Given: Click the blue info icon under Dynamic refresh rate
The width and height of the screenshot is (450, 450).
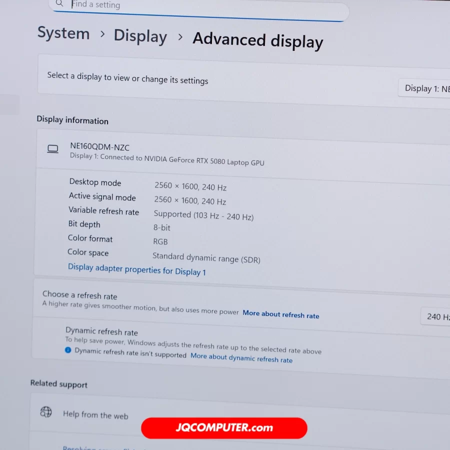Looking at the screenshot, I should [x=68, y=350].
